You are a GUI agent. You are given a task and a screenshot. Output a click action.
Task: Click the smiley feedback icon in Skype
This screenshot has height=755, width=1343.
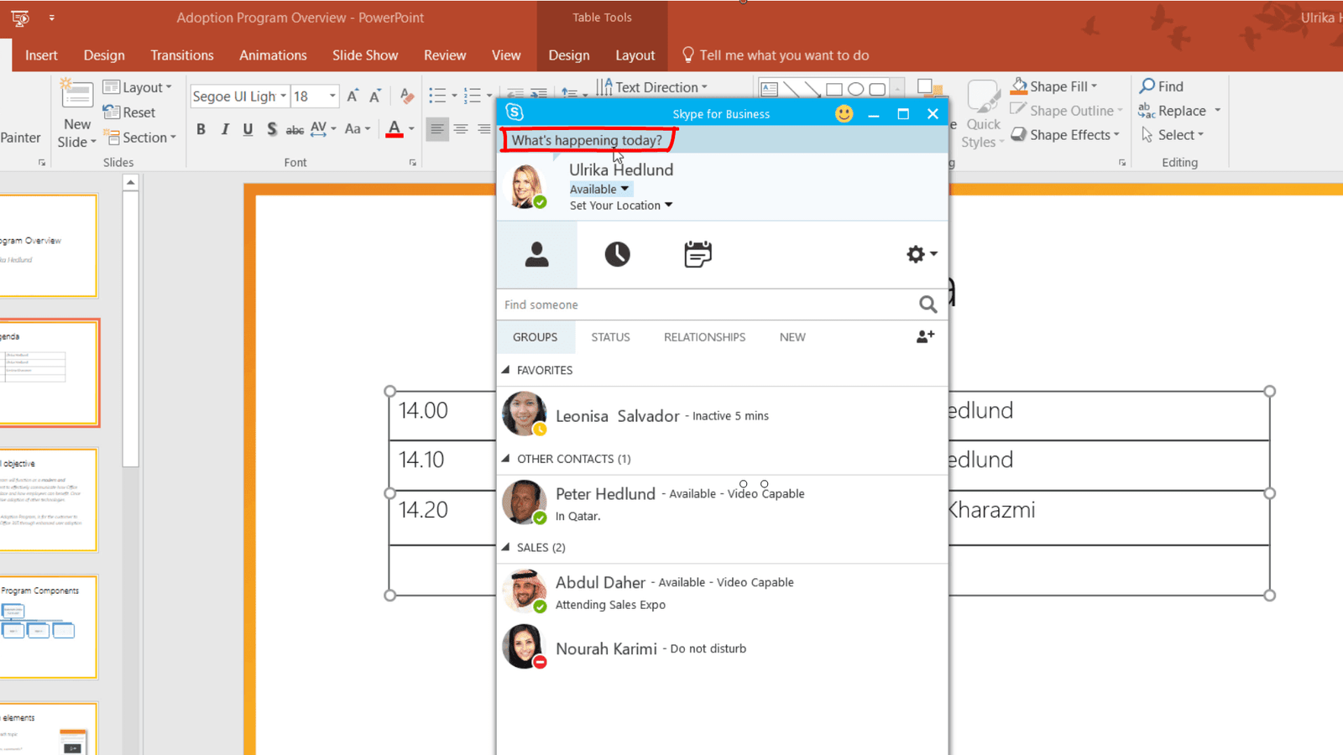844,113
